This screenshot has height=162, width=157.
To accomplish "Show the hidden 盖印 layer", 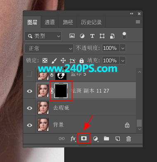I will (29, 74).
